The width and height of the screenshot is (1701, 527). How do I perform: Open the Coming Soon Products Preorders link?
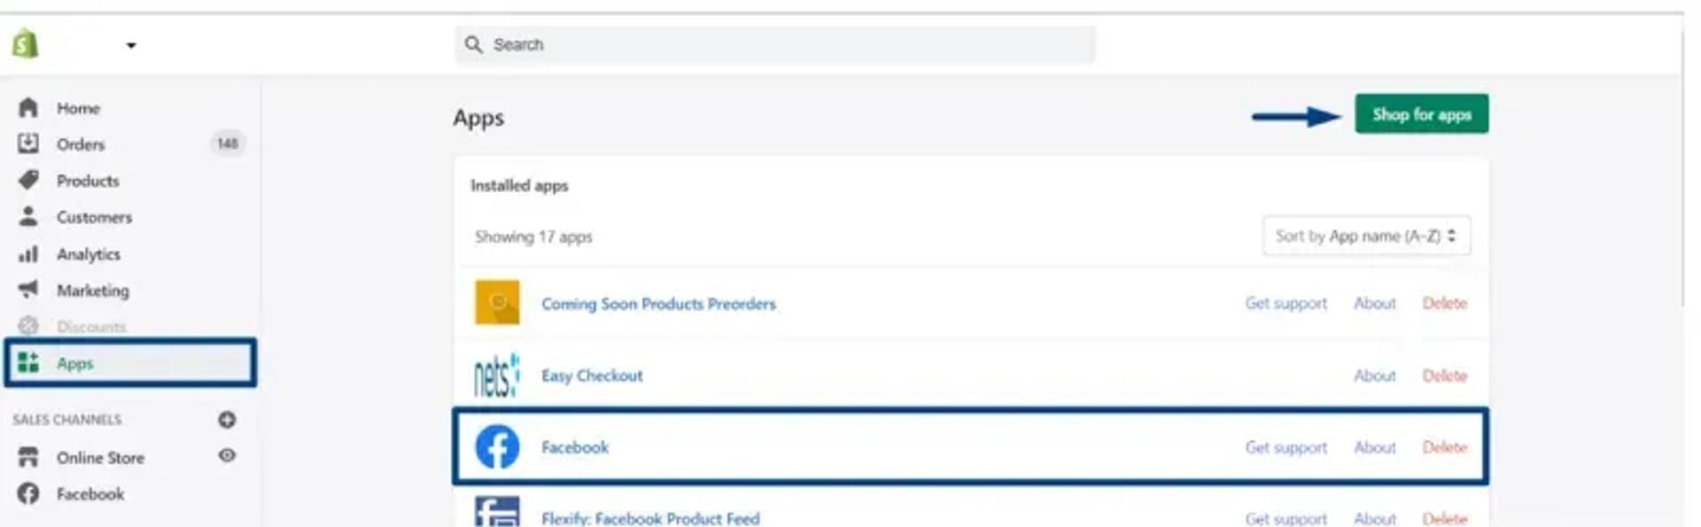click(658, 304)
